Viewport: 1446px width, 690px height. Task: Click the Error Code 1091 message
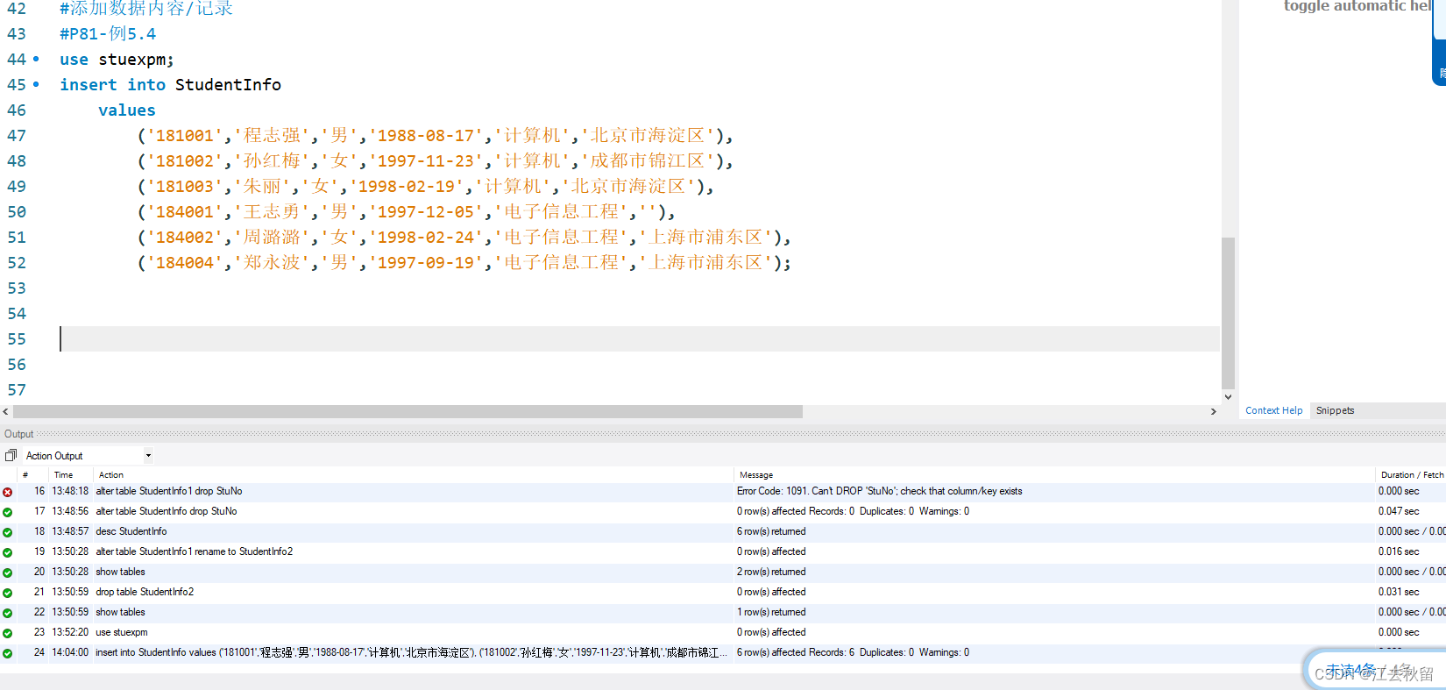pos(880,491)
